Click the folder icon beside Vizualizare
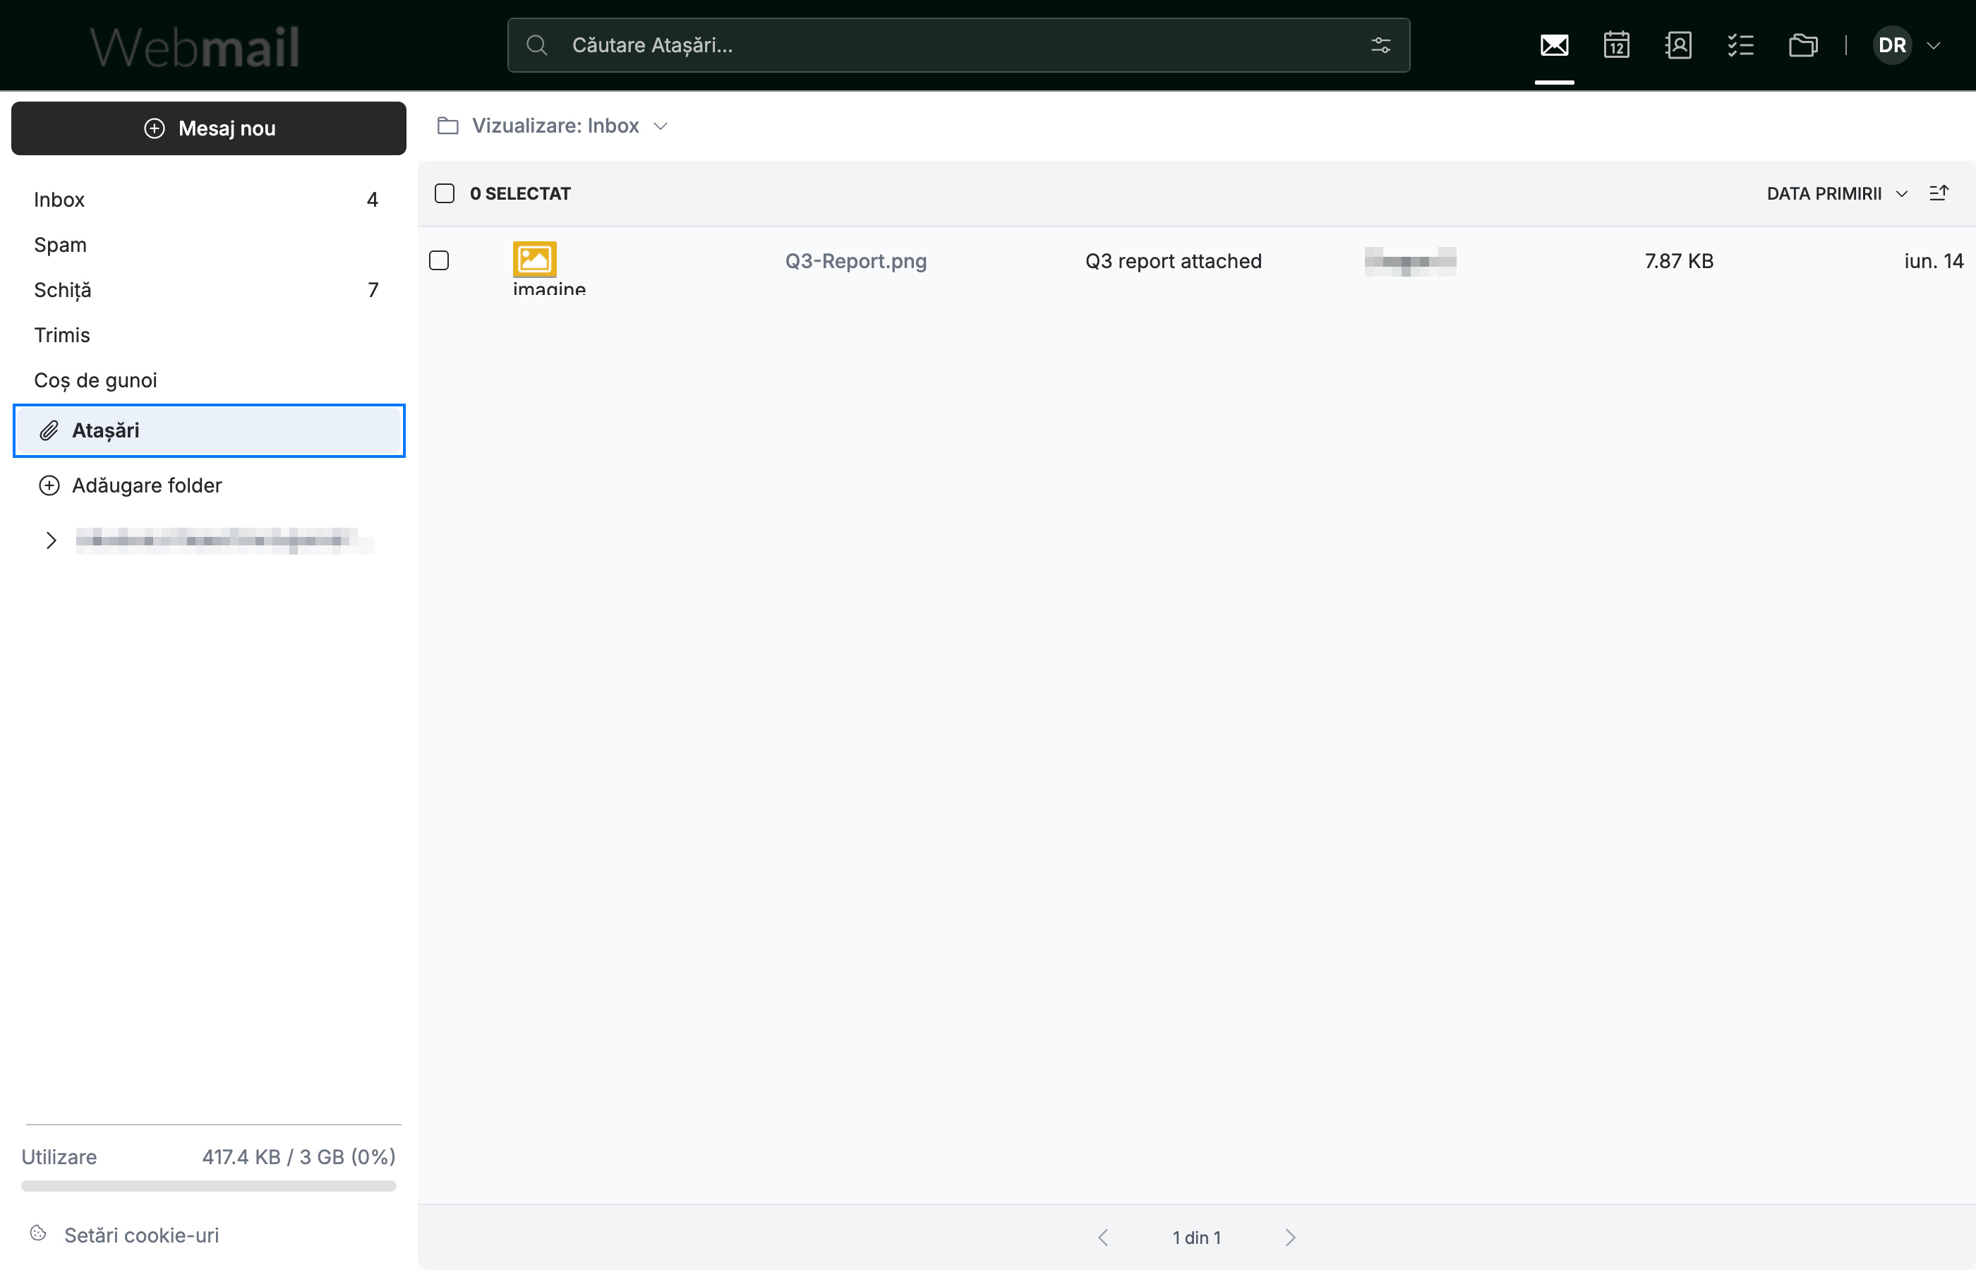This screenshot has width=1976, height=1270. [448, 126]
